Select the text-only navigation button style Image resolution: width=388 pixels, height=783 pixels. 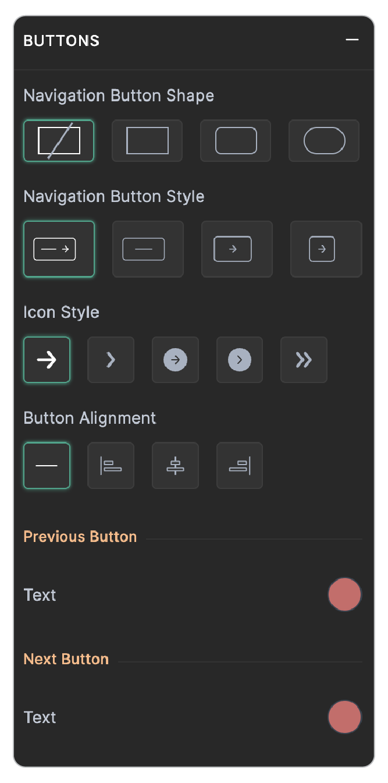pos(148,249)
